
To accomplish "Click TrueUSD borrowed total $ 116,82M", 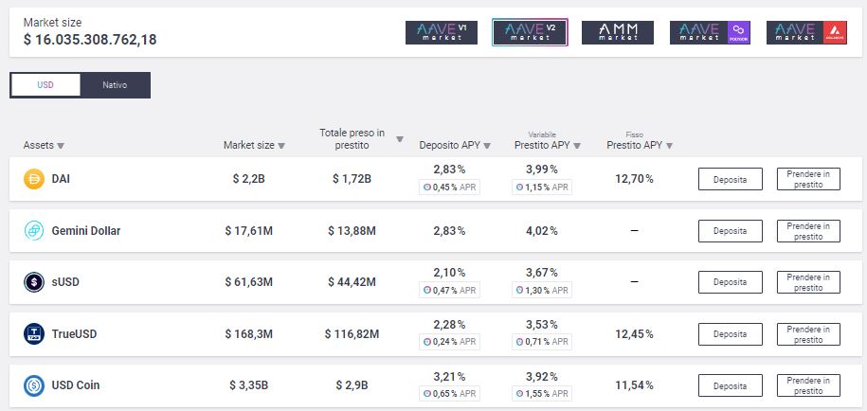I will 352,333.
